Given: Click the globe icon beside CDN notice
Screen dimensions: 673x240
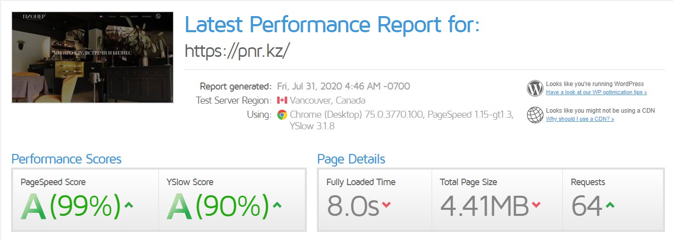Looking at the screenshot, I should pos(535,115).
